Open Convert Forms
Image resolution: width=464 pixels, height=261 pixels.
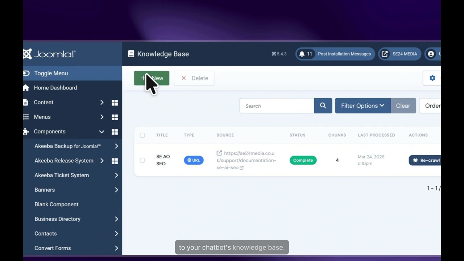pos(53,248)
